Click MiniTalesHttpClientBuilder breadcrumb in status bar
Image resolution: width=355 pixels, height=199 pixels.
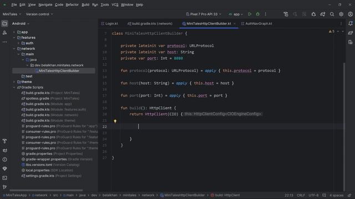pyautogui.click(x=182, y=195)
